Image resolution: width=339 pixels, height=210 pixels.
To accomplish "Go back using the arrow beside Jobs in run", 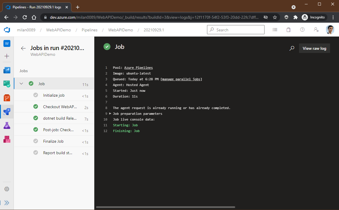I will click(23, 48).
